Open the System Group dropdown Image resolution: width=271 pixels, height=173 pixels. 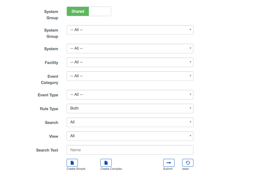[130, 30]
